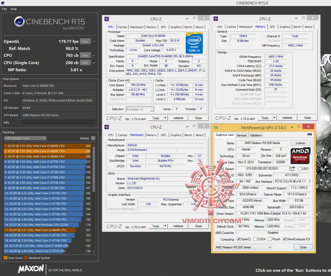Click the GPU-Z camera screenshot icon
The width and height of the screenshot is (331, 276).
(310, 134)
